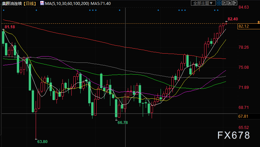Click the 78.26 axis price label
Viewport: 260px width, 147px height.
[x=243, y=47]
